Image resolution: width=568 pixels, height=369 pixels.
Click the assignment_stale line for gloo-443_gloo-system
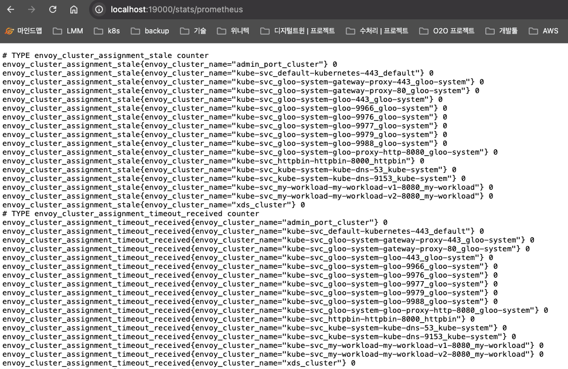point(222,99)
